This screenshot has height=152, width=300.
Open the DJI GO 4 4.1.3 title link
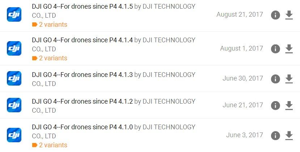[x=82, y=75]
